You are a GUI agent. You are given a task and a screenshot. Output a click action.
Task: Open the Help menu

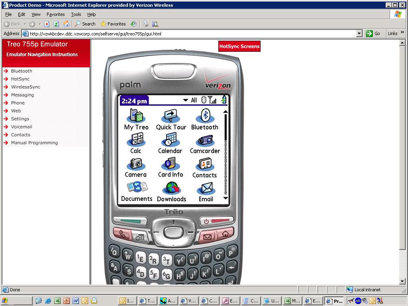pyautogui.click(x=91, y=14)
